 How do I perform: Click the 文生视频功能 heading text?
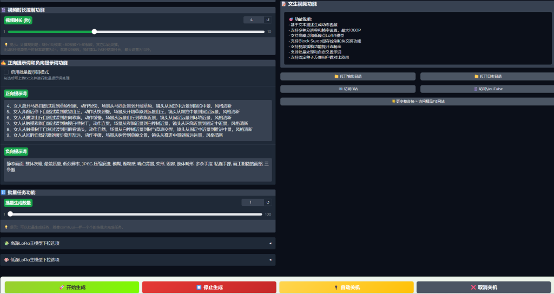[302, 4]
